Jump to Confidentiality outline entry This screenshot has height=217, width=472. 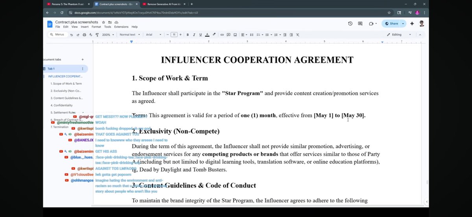click(x=62, y=105)
